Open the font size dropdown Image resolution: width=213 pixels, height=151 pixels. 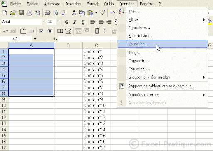click(x=58, y=22)
